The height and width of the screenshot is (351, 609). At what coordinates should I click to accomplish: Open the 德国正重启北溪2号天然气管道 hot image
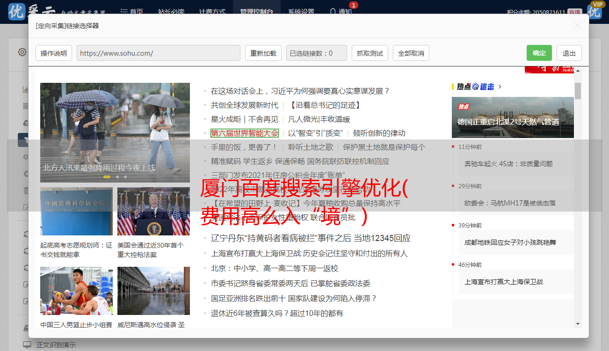(x=513, y=117)
